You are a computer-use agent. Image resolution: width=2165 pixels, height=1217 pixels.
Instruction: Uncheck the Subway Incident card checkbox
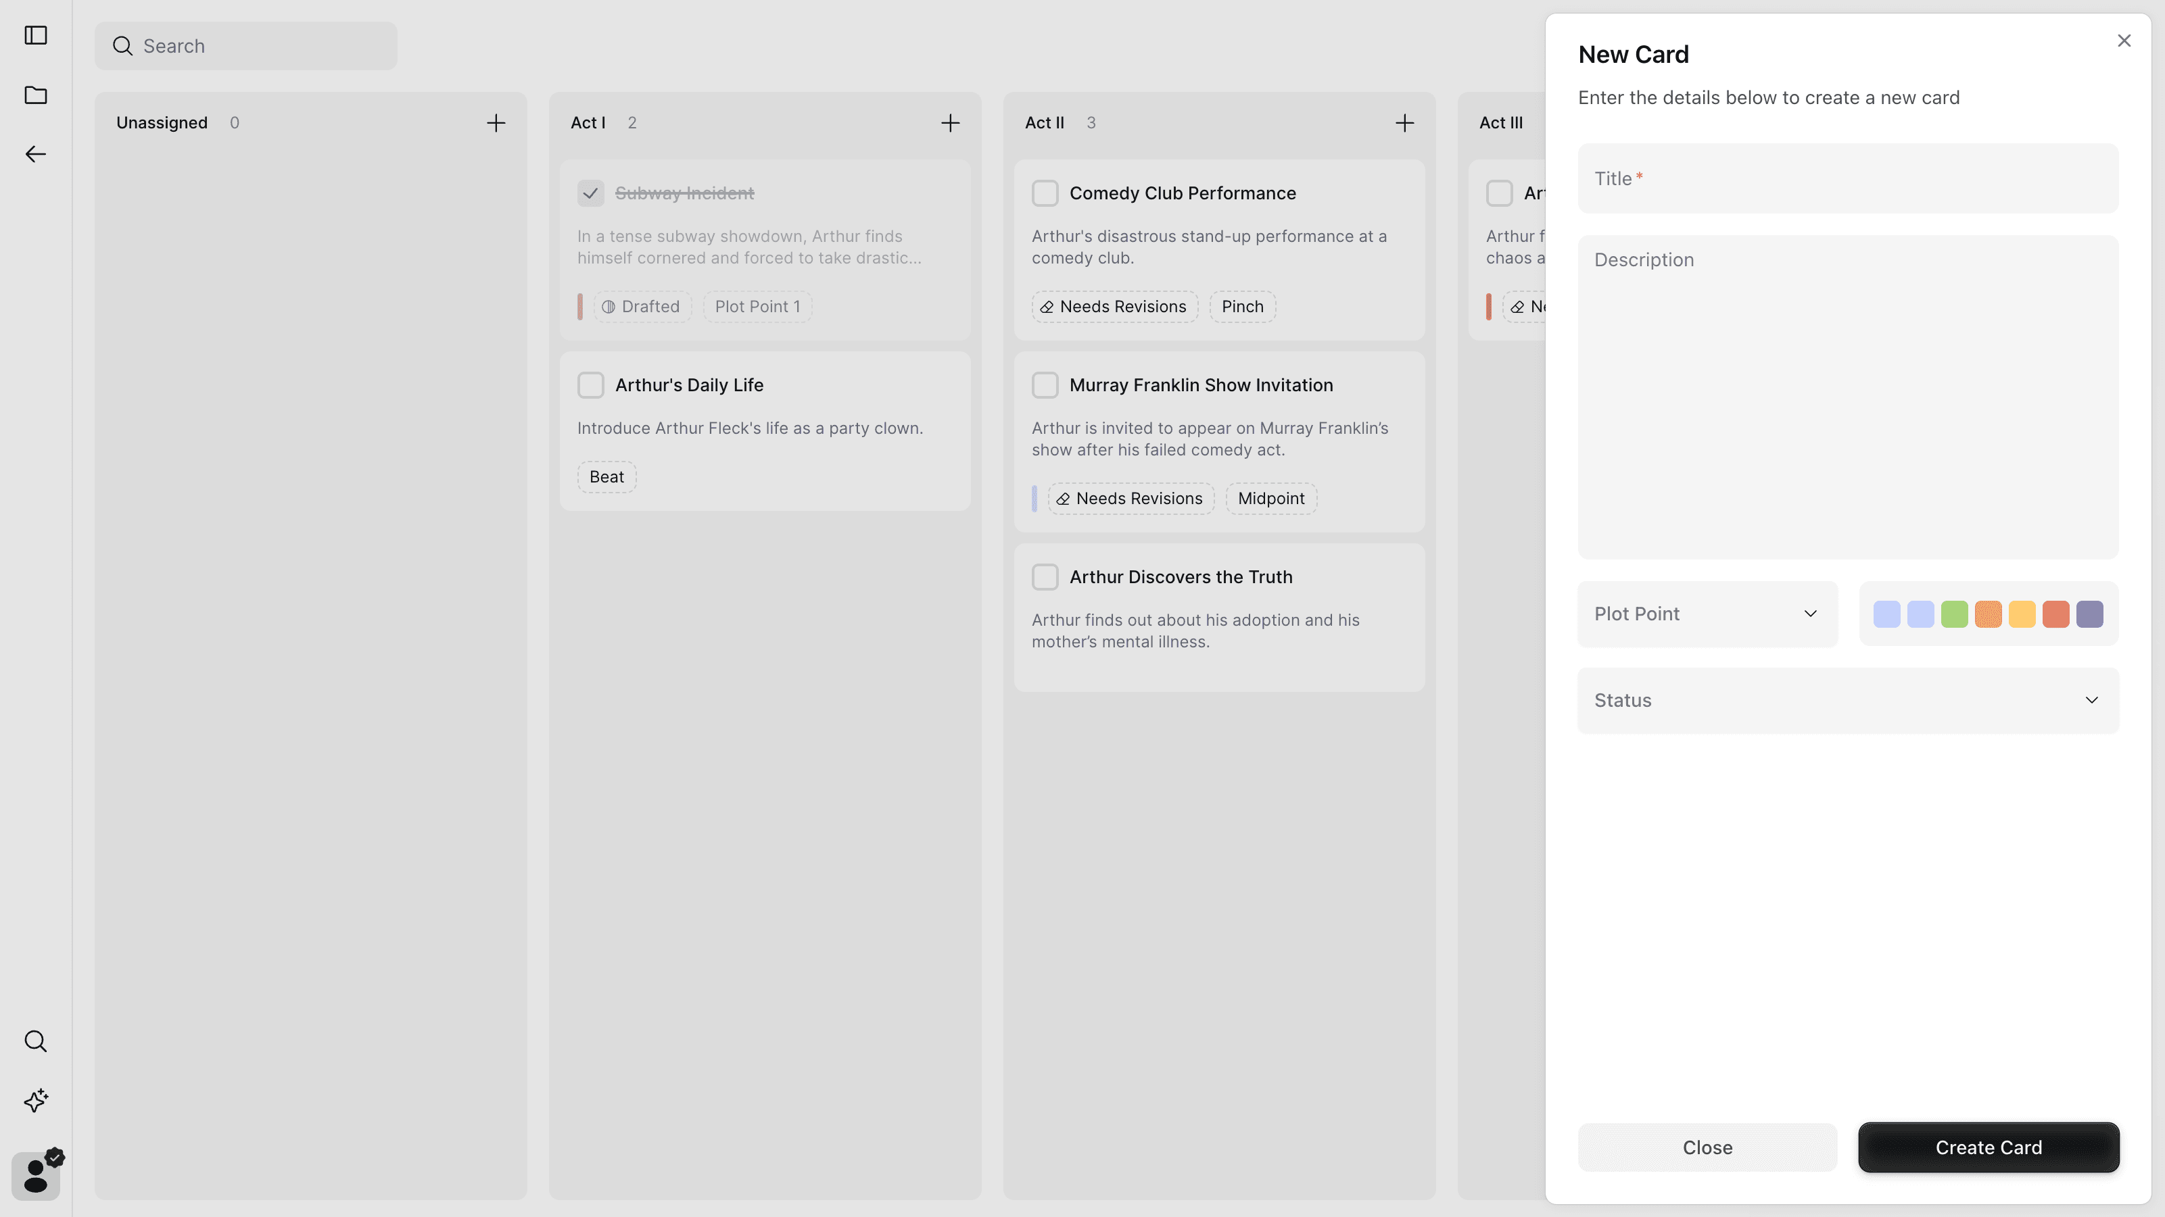[x=591, y=193]
